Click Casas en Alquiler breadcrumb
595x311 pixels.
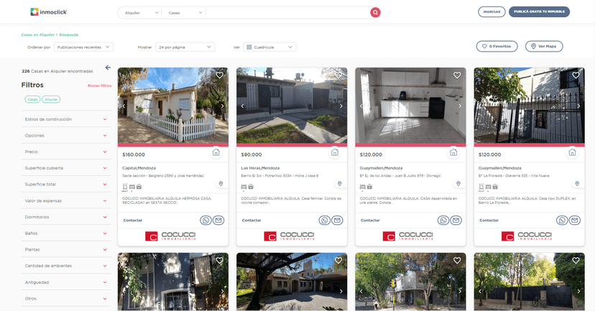coord(37,34)
